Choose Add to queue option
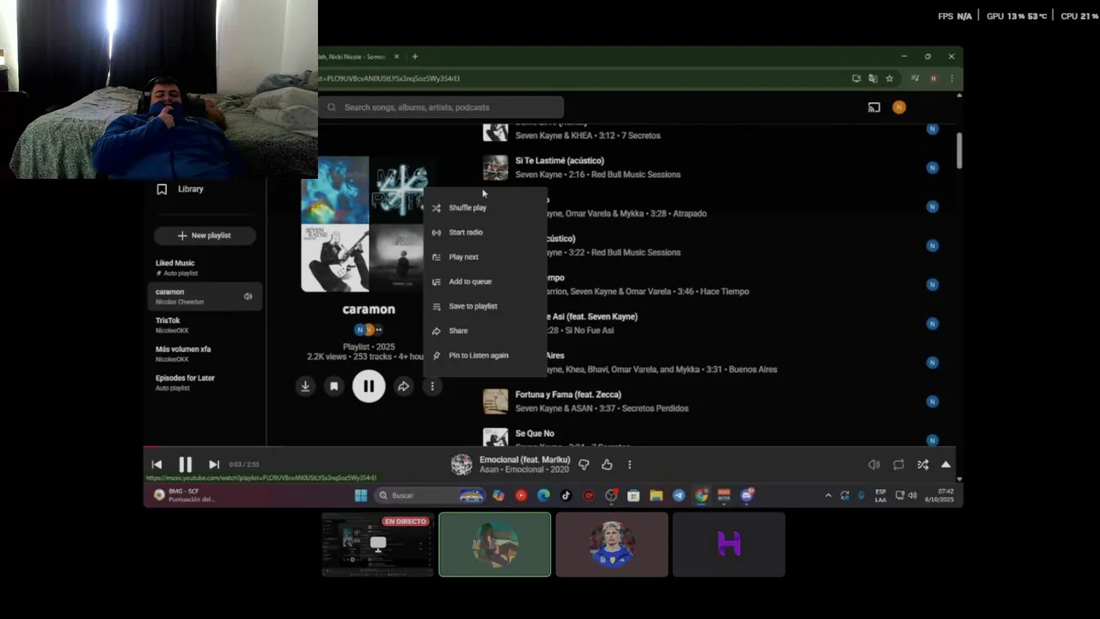Screen dimensions: 1100x619 [485, 281]
